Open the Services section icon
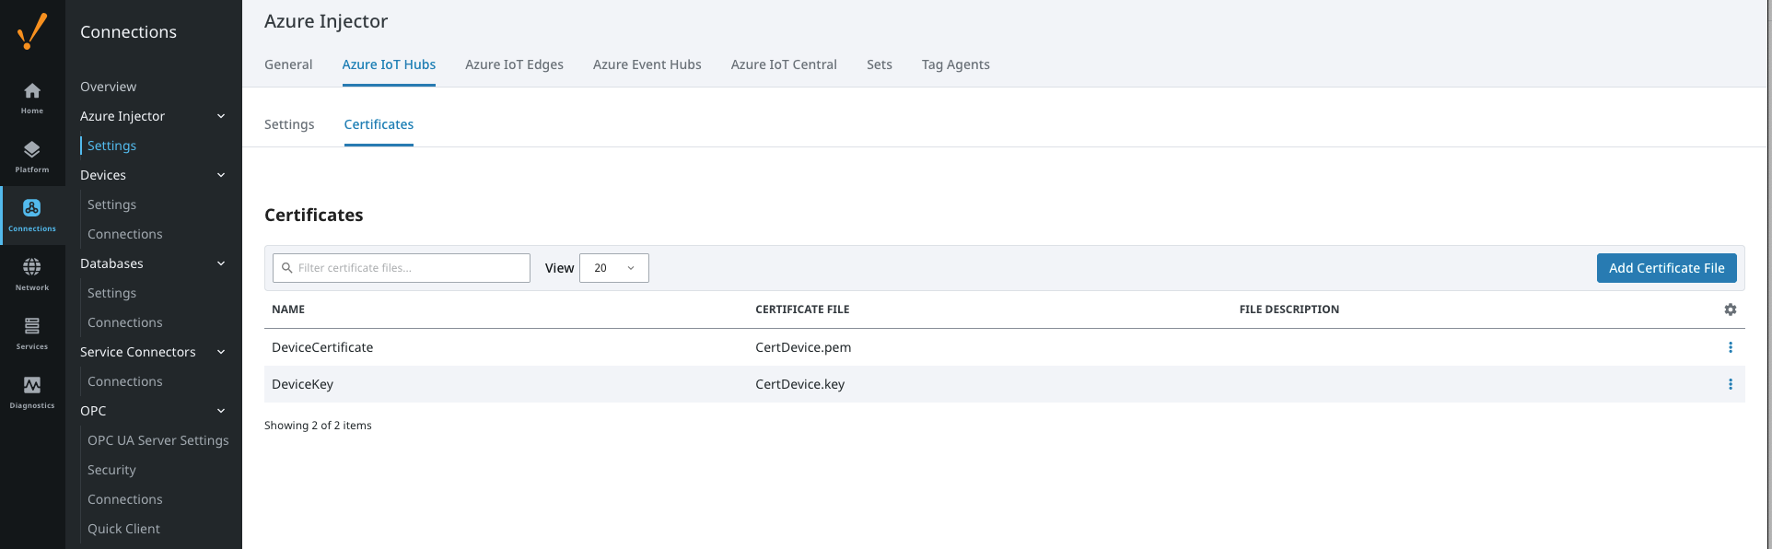 [32, 333]
